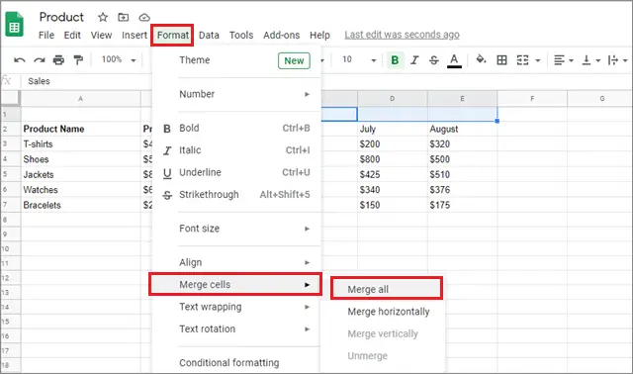Open the Help menu

319,36
